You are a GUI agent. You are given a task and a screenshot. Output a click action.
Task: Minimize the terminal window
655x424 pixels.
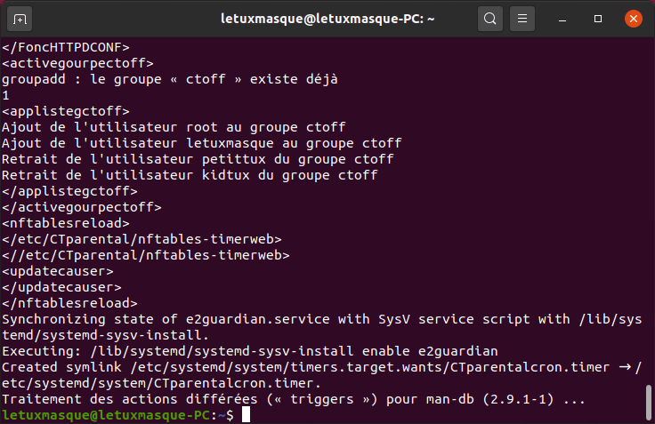[562, 20]
